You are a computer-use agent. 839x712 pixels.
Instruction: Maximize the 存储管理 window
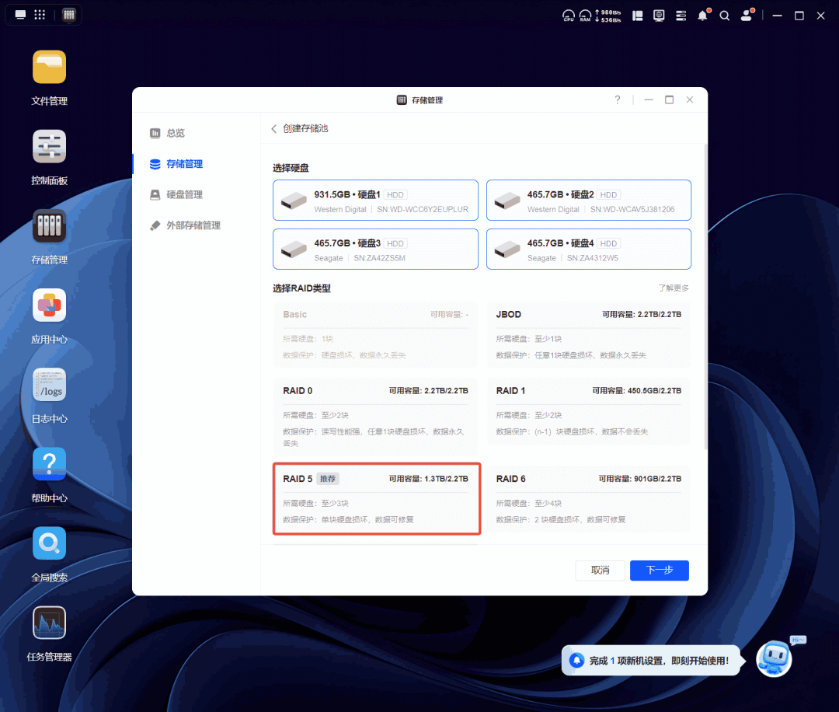click(x=670, y=99)
